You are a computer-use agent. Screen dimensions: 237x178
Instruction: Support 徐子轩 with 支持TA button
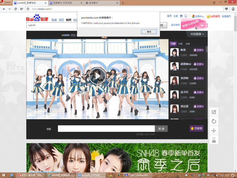pos(198,92)
